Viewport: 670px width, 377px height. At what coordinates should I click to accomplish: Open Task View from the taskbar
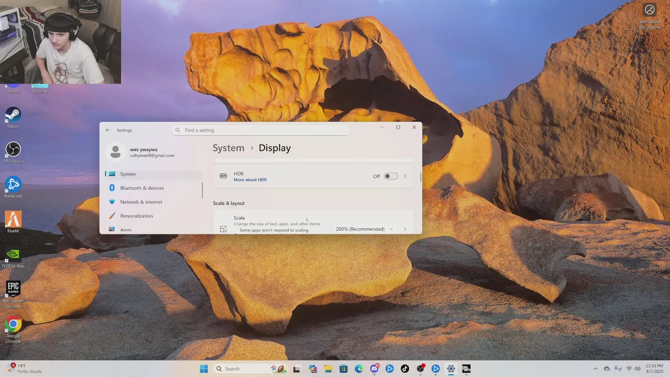click(x=297, y=369)
